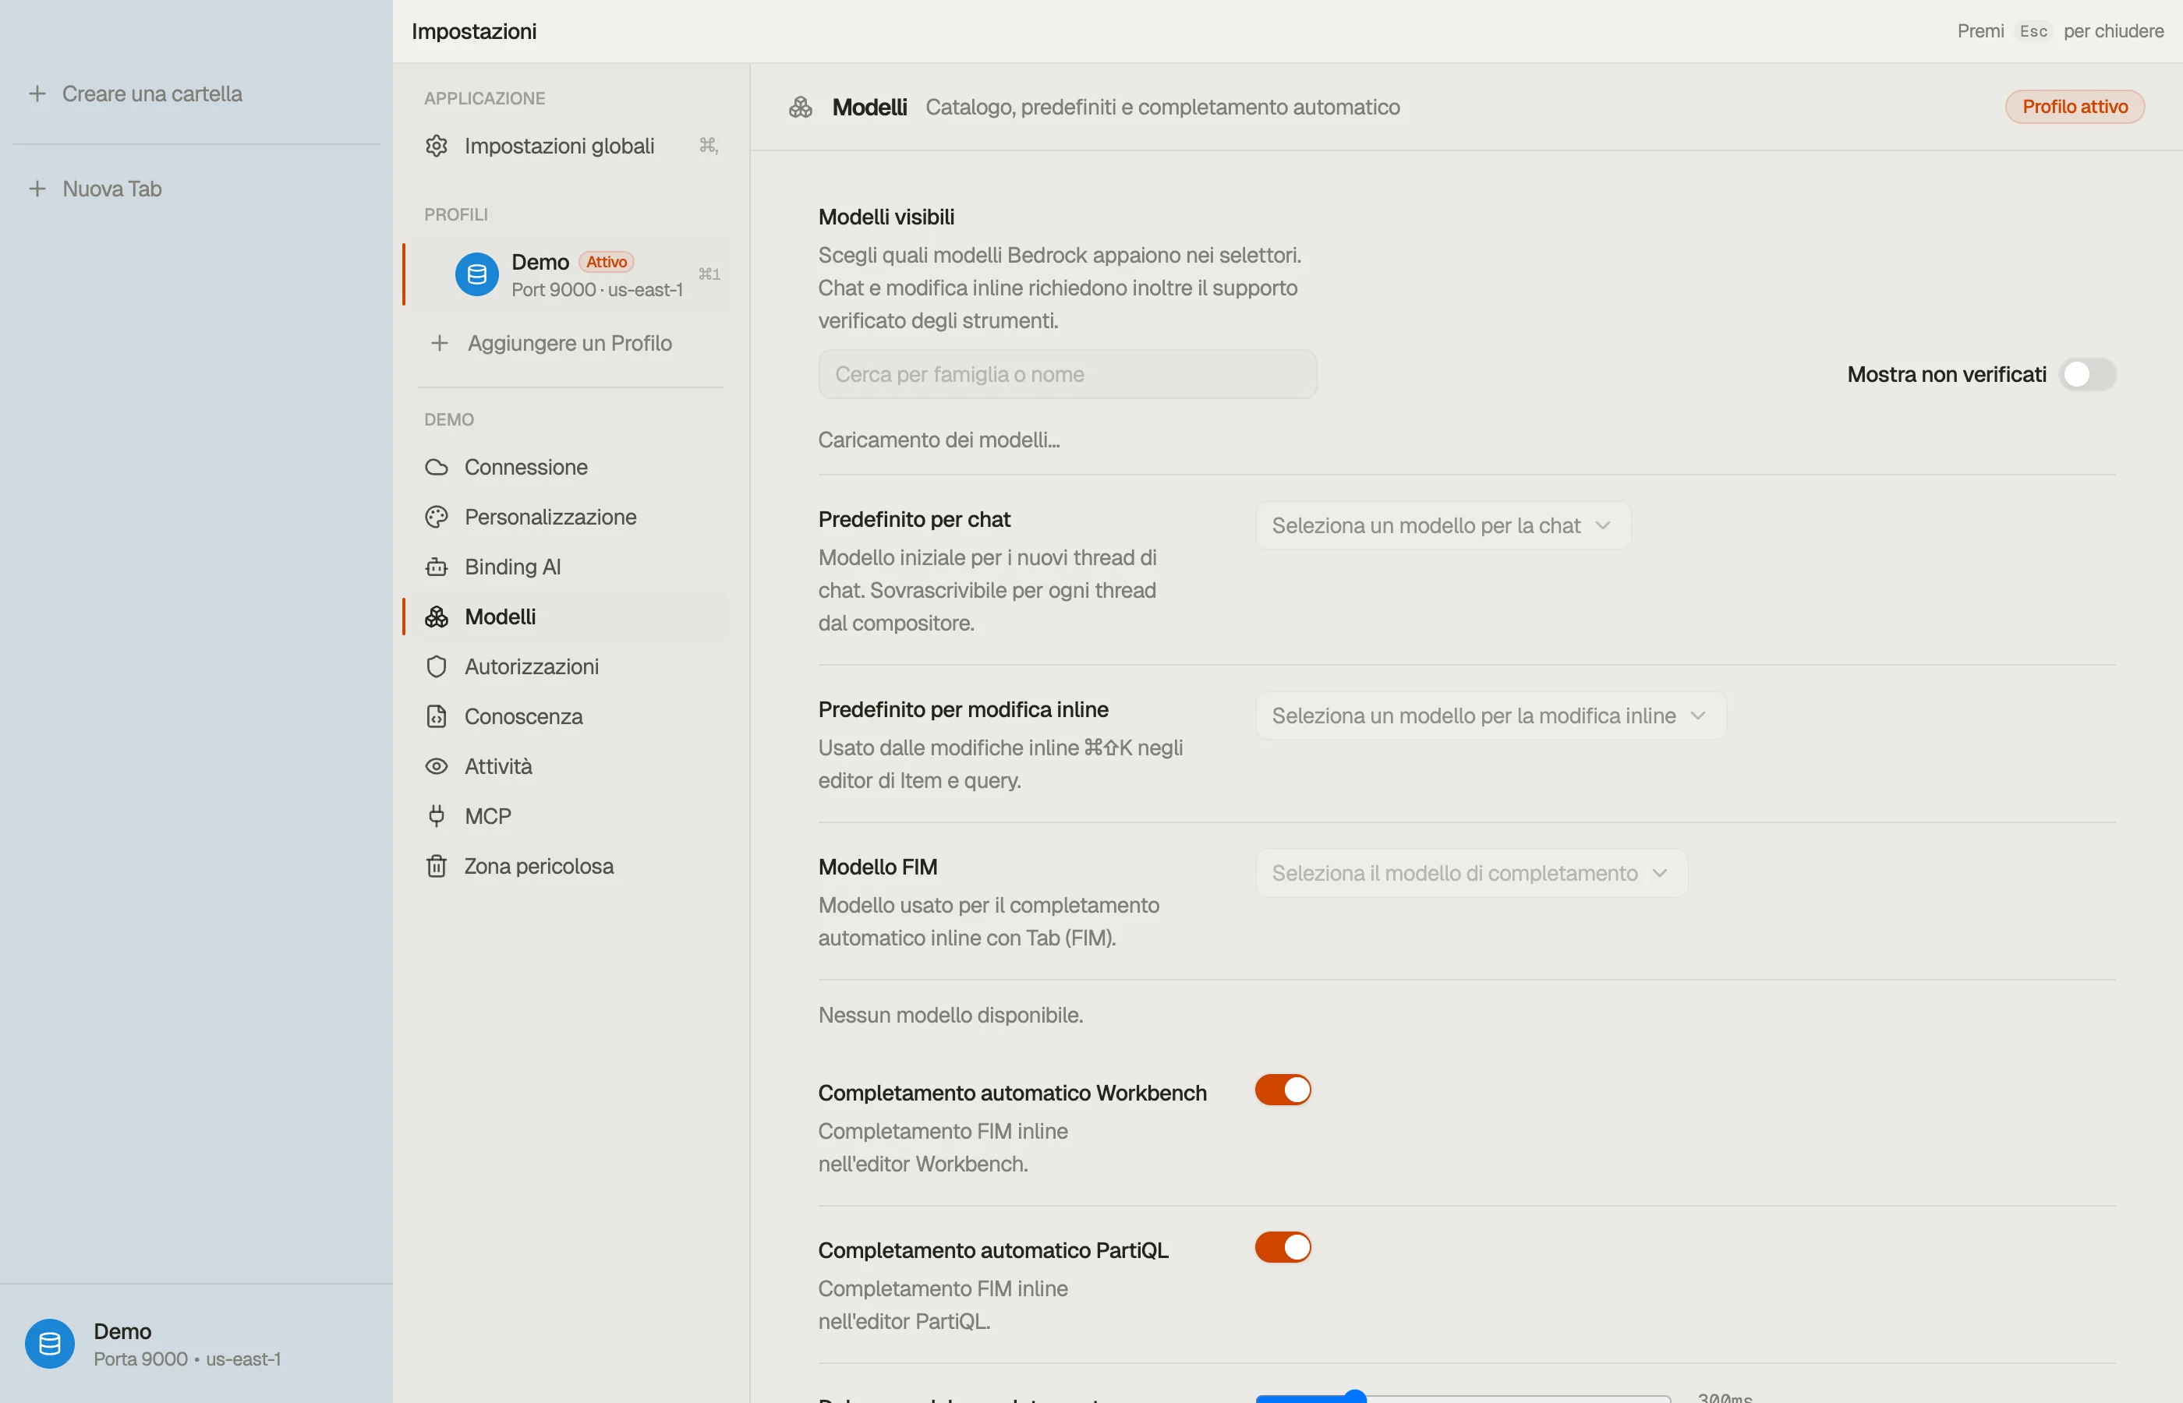Disable Completamento automatico Workbench toggle
2183x1403 pixels.
pos(1283,1090)
